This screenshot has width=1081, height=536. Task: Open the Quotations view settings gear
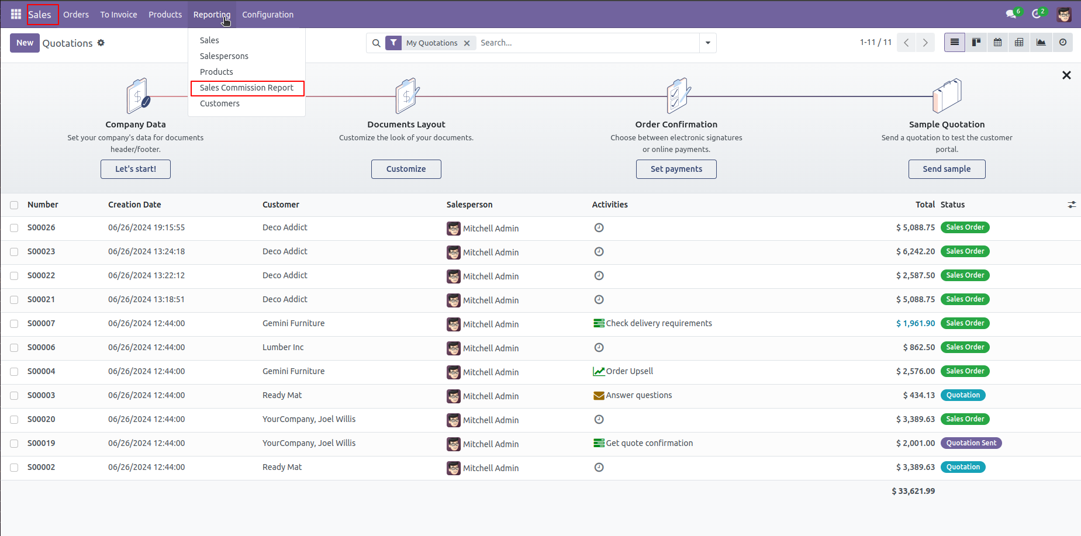point(101,43)
